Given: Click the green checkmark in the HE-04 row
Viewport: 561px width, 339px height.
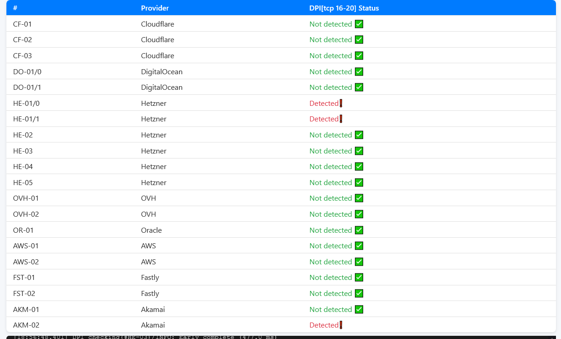Looking at the screenshot, I should click(359, 167).
